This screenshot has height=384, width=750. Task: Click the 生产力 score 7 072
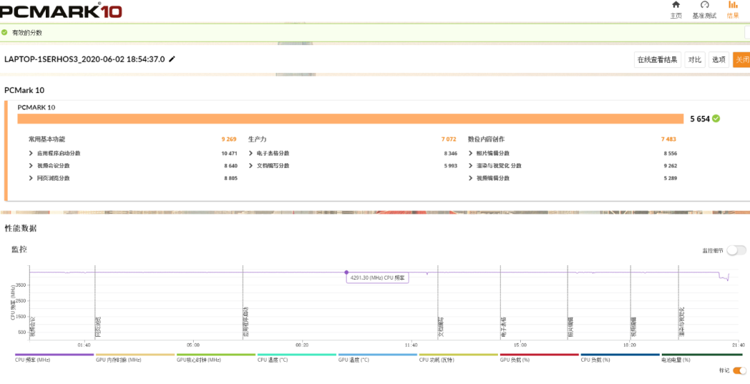449,139
